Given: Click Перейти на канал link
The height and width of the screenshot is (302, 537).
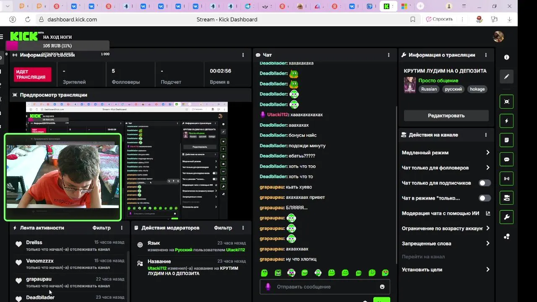Looking at the screenshot, I should pyautogui.click(x=423, y=257).
